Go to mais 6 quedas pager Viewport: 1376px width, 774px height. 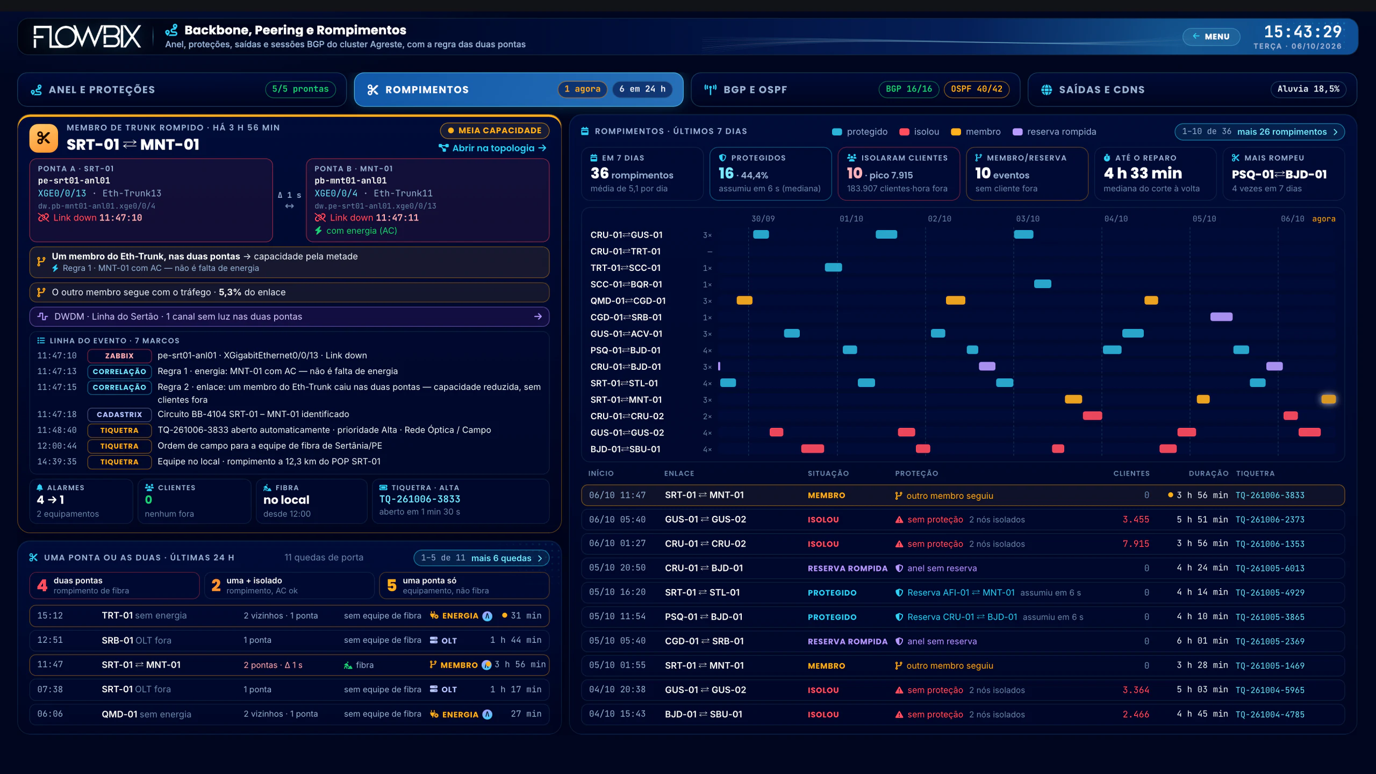(x=481, y=558)
